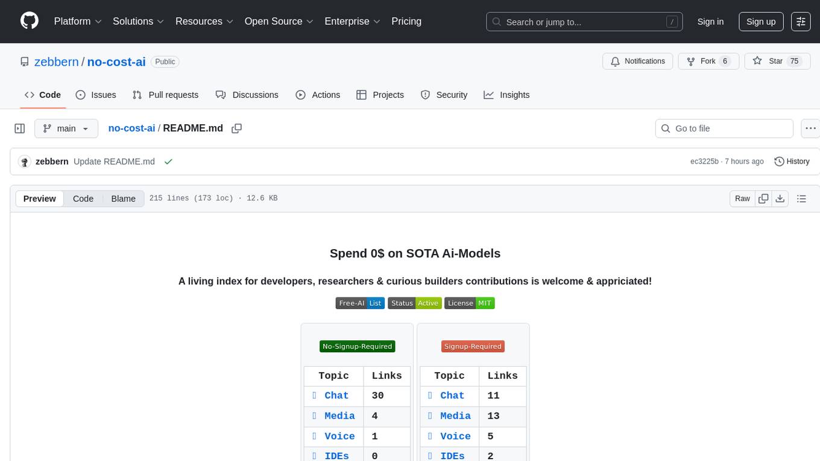Collapse the file tree side panel icon
820x461 pixels.
(x=20, y=129)
